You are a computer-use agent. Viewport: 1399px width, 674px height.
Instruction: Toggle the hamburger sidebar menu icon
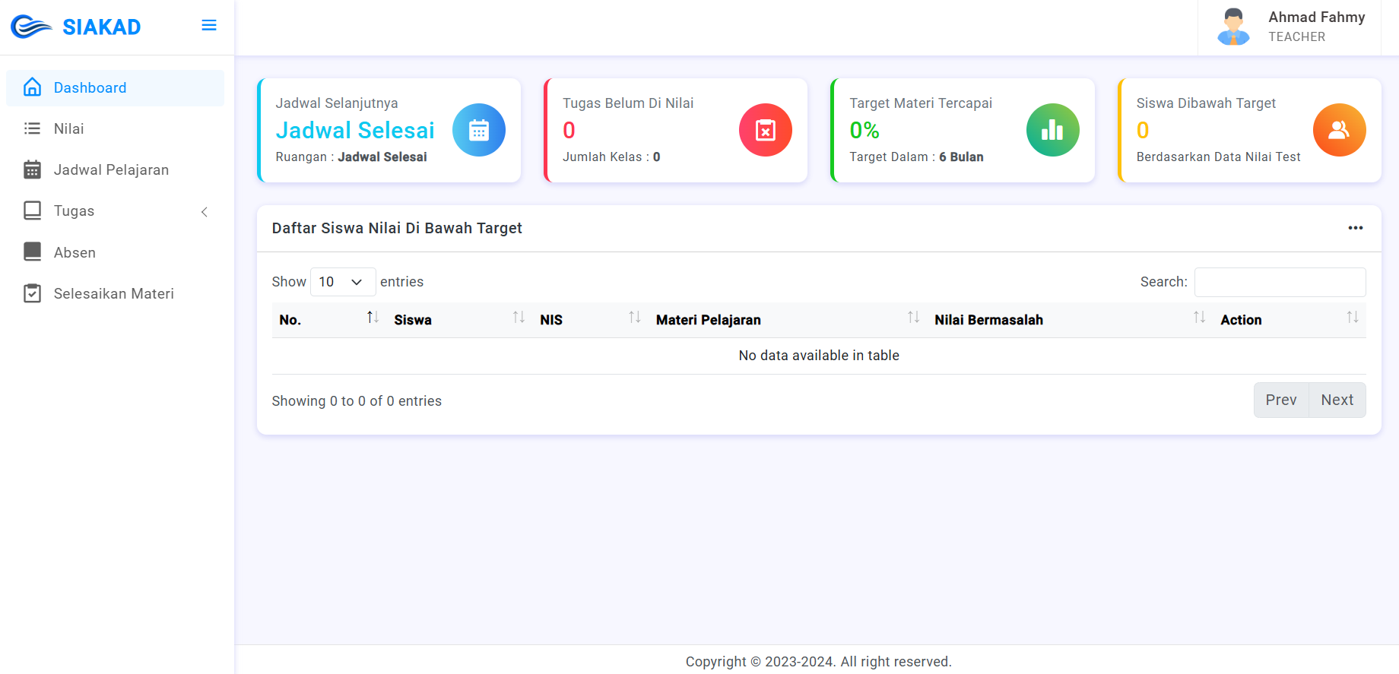pos(209,26)
